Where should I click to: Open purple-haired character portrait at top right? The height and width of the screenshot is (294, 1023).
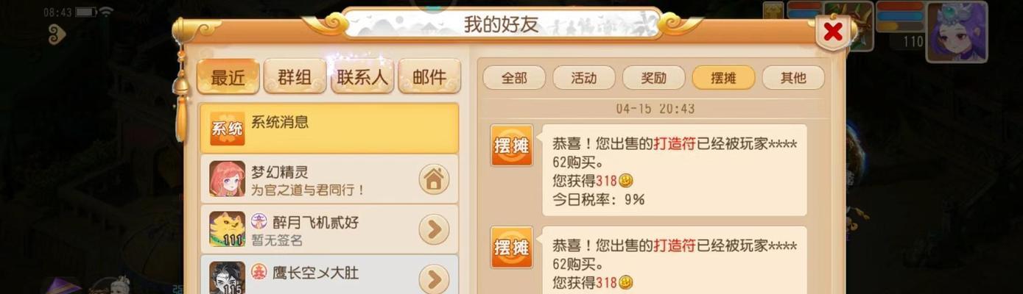956,31
